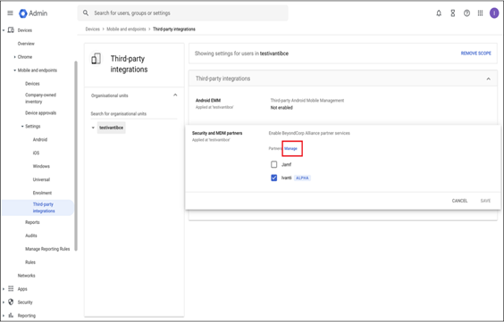The image size is (504, 322).
Task: Click the sidebar vertical scrollbar
Action: (76, 156)
